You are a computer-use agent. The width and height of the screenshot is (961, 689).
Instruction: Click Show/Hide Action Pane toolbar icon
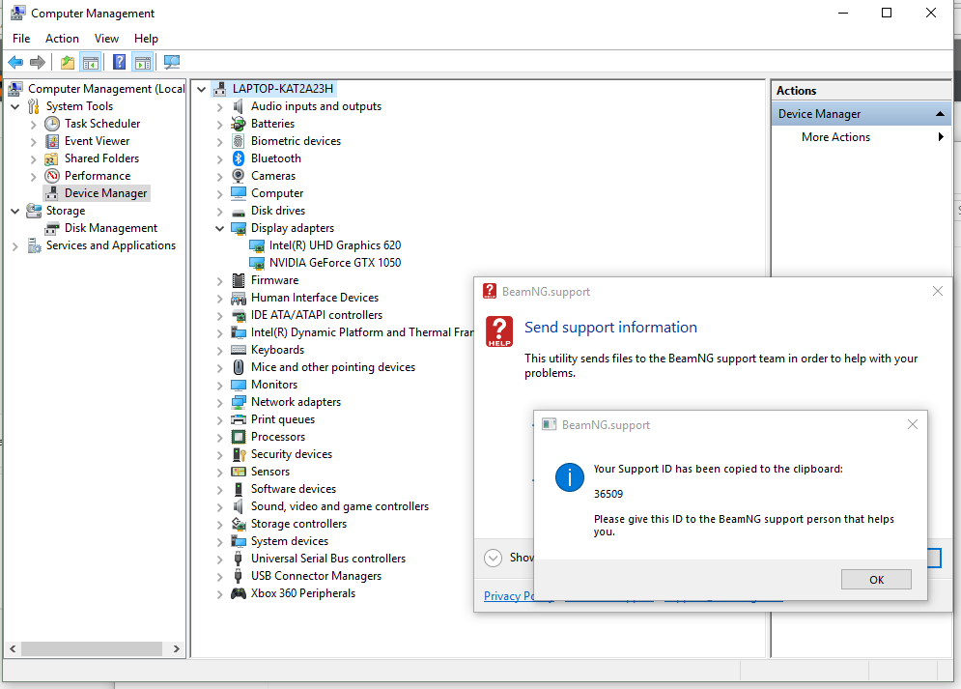(x=143, y=62)
